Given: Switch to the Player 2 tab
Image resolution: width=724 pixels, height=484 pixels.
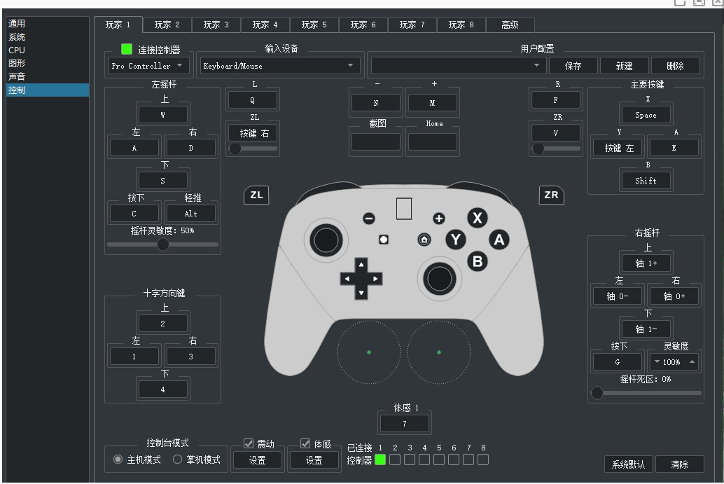Looking at the screenshot, I should pyautogui.click(x=167, y=25).
